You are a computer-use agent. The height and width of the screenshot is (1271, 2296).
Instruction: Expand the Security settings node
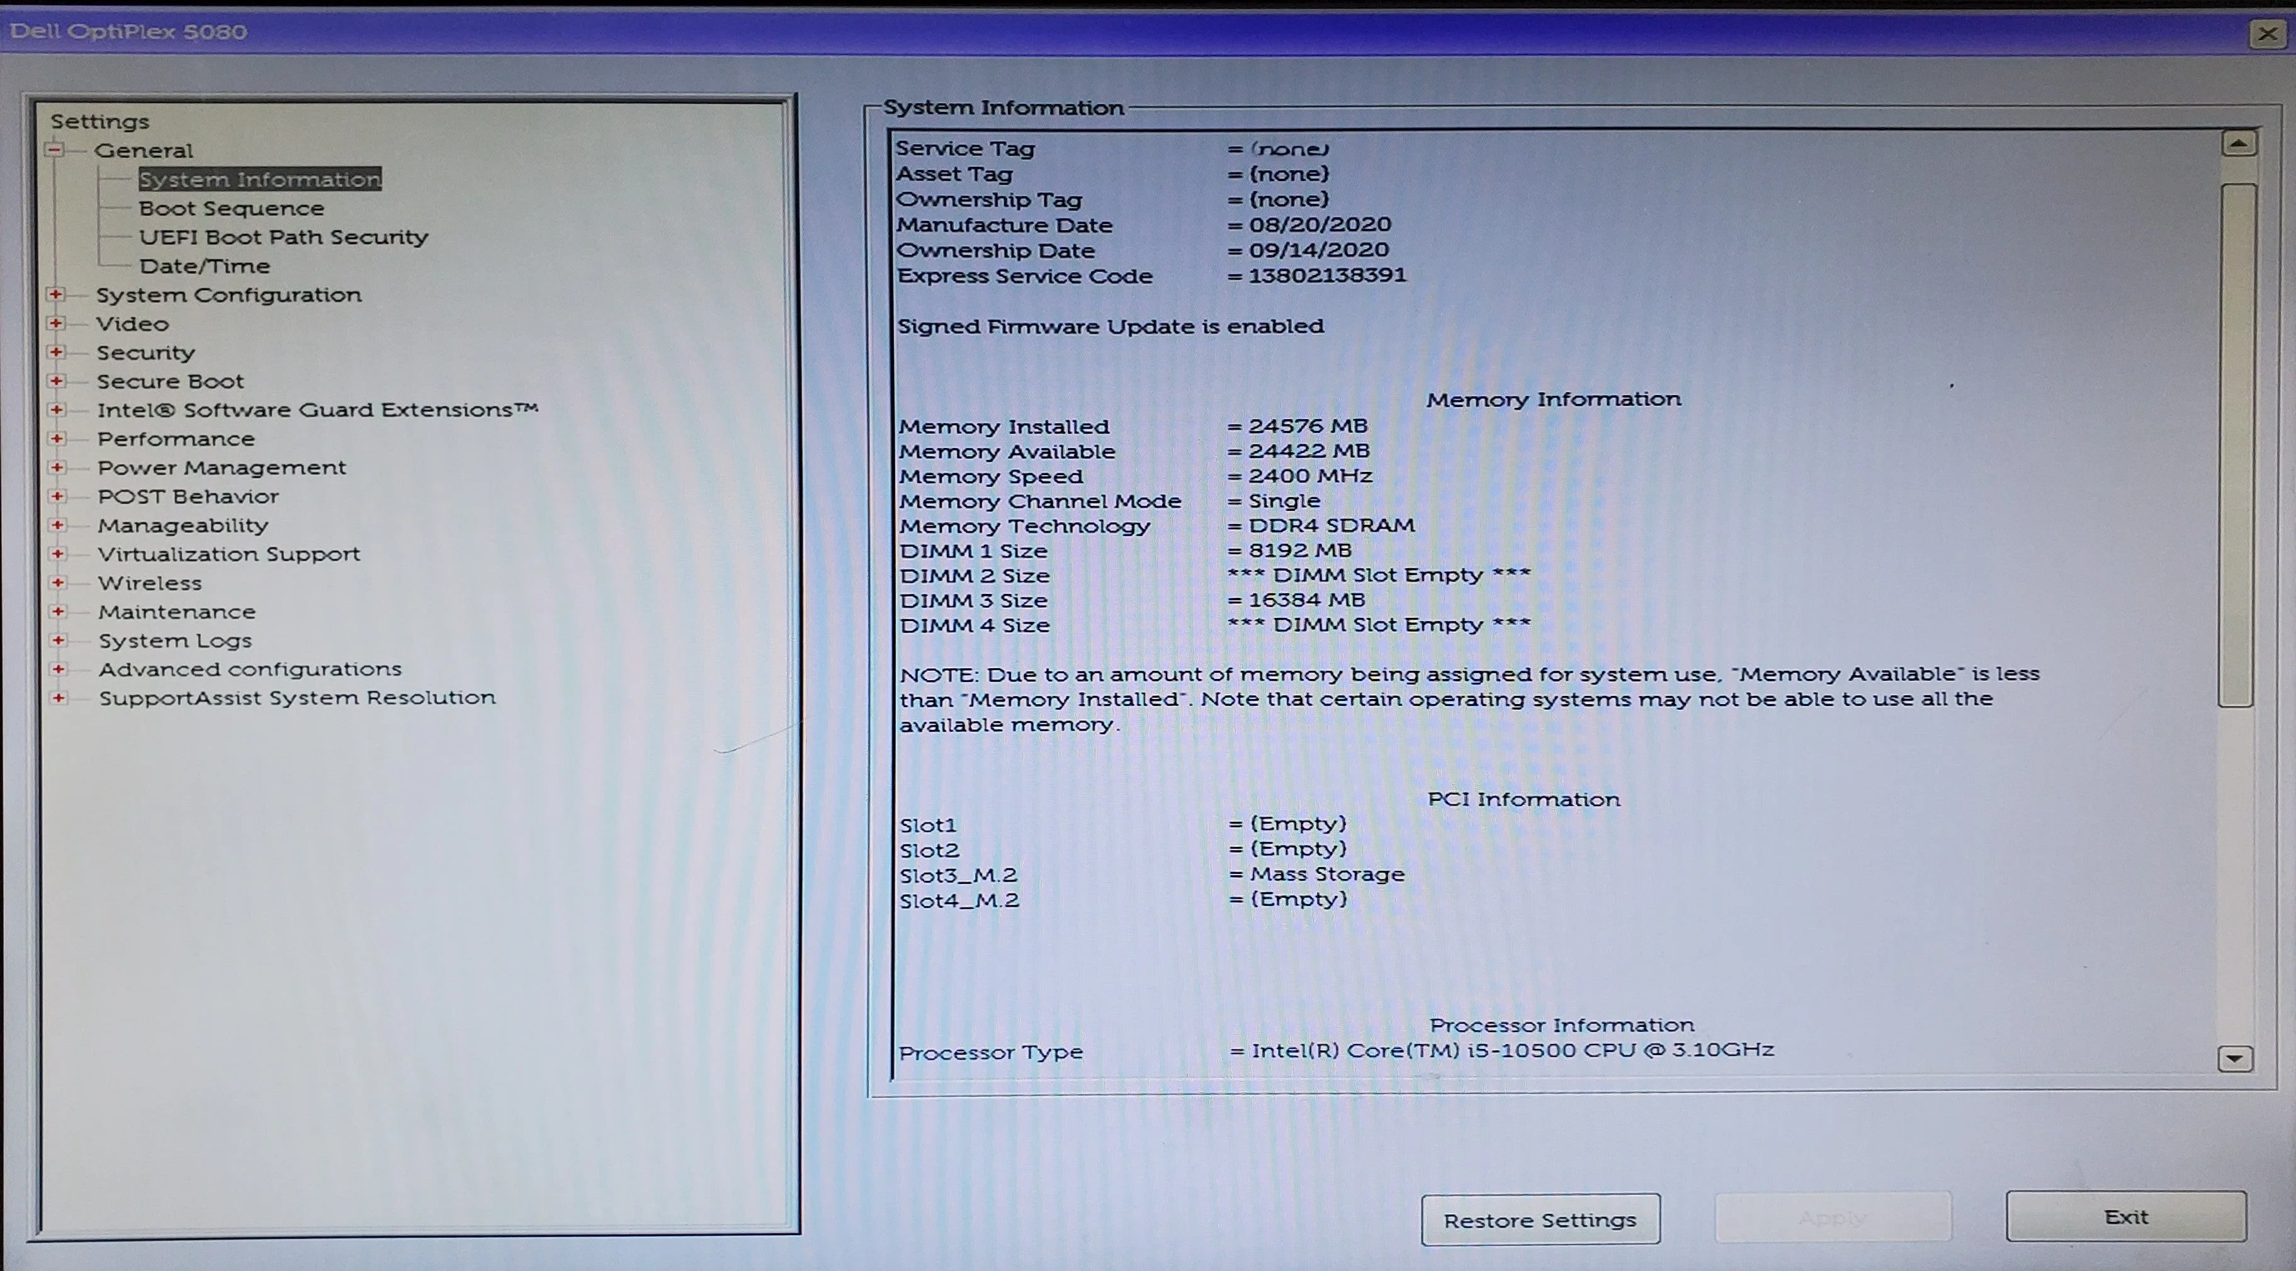55,352
